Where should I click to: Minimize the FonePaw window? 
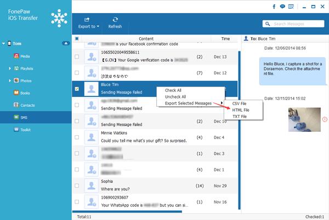click(304, 7)
